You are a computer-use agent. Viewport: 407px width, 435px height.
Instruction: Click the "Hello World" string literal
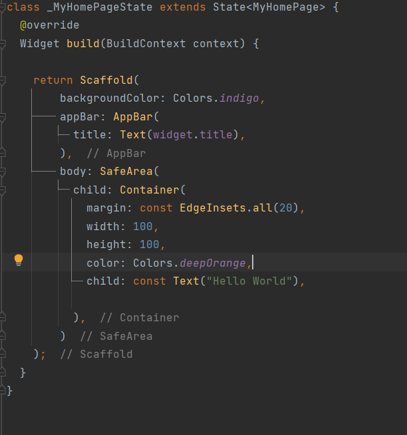[x=249, y=281]
